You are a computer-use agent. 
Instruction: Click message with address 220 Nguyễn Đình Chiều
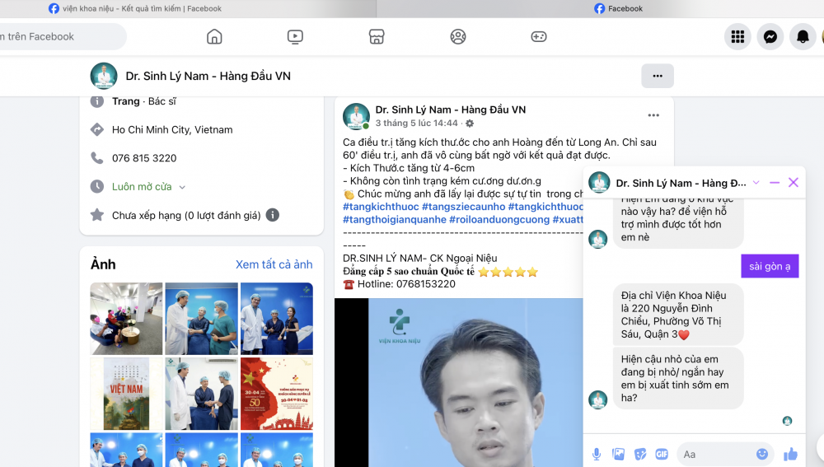point(678,315)
